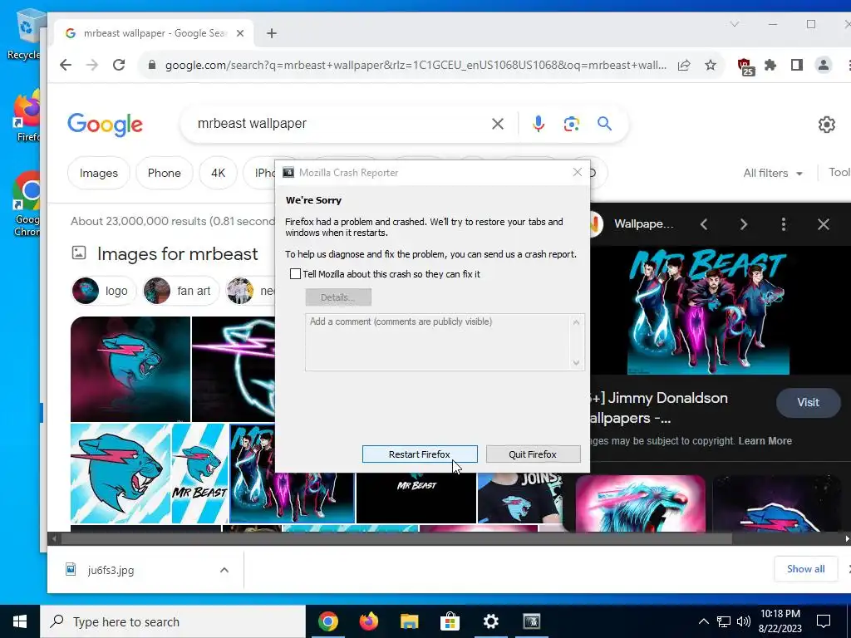
Task: Open the network status tray icon
Action: coord(724,621)
